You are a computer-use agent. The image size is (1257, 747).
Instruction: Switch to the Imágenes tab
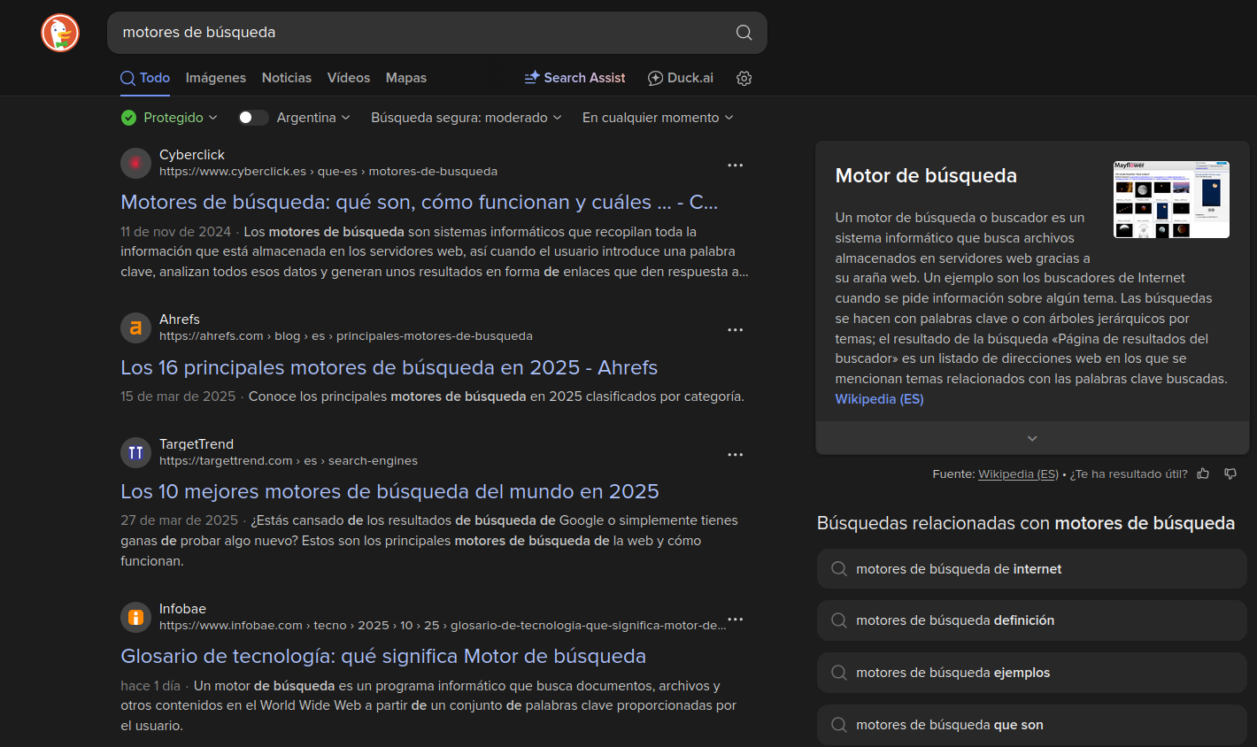(x=215, y=78)
